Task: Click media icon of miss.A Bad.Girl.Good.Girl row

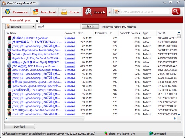Action: 9,110
